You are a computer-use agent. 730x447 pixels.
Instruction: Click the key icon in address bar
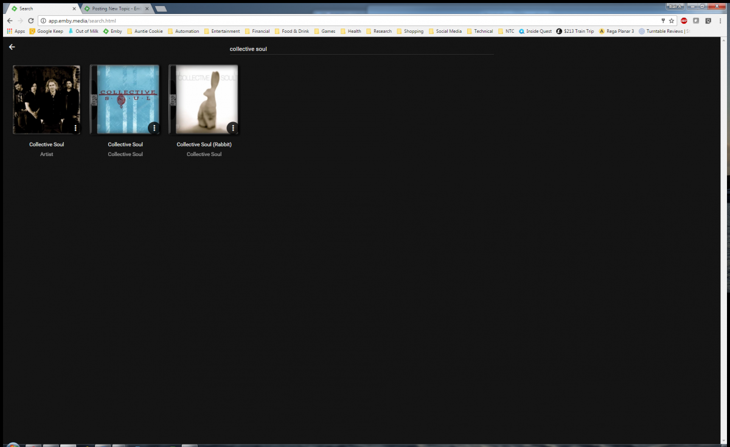[663, 21]
